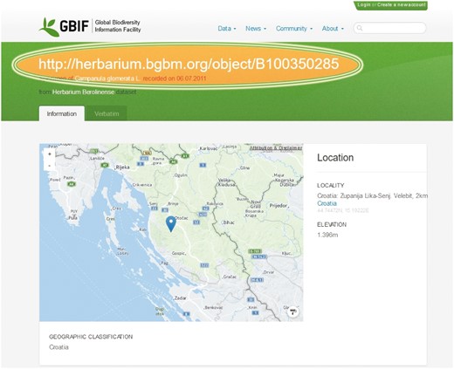Open Attribution & Disclaimer link on map
The image size is (454, 369).
[x=276, y=148]
